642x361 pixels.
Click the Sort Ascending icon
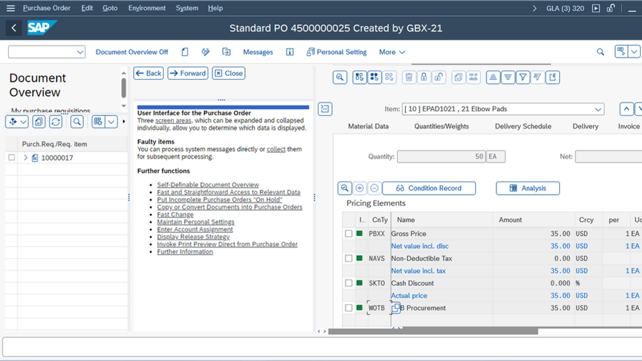[493, 77]
